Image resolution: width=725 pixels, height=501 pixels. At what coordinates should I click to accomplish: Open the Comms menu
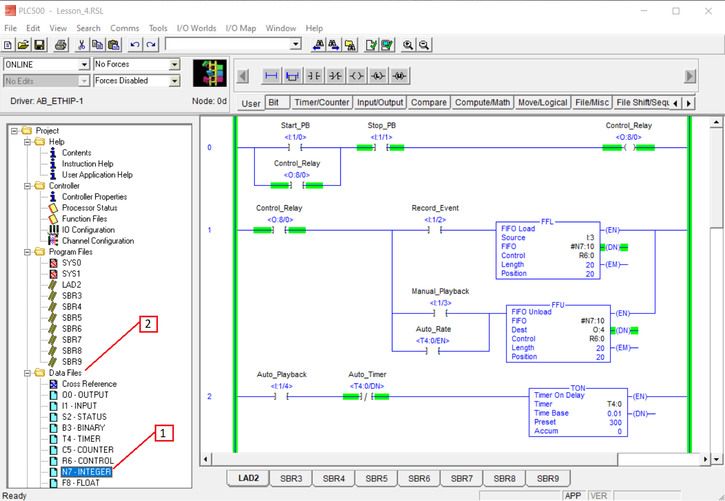pyautogui.click(x=124, y=28)
